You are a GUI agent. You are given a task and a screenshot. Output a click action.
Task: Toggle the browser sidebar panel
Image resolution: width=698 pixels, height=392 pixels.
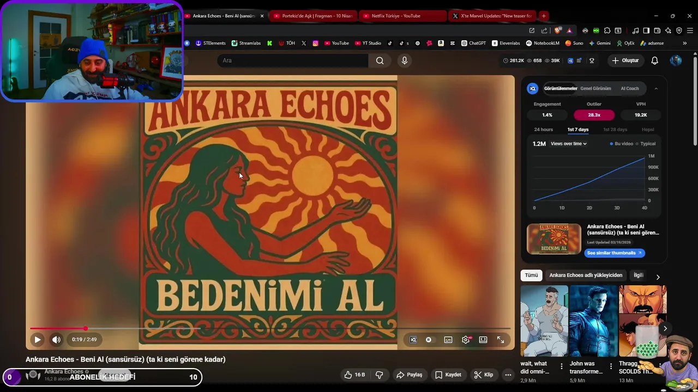click(646, 30)
